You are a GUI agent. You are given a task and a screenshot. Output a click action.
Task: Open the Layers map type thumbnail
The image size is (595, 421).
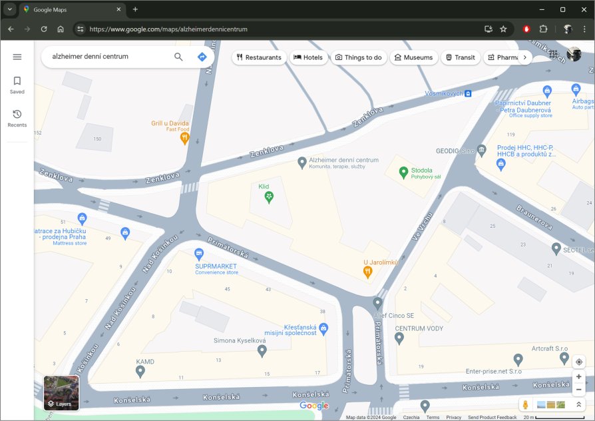(61, 393)
